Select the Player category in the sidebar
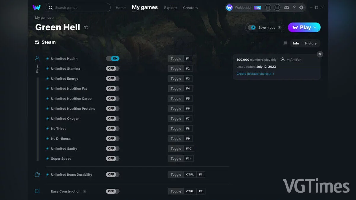The width and height of the screenshot is (356, 200). tap(37, 58)
